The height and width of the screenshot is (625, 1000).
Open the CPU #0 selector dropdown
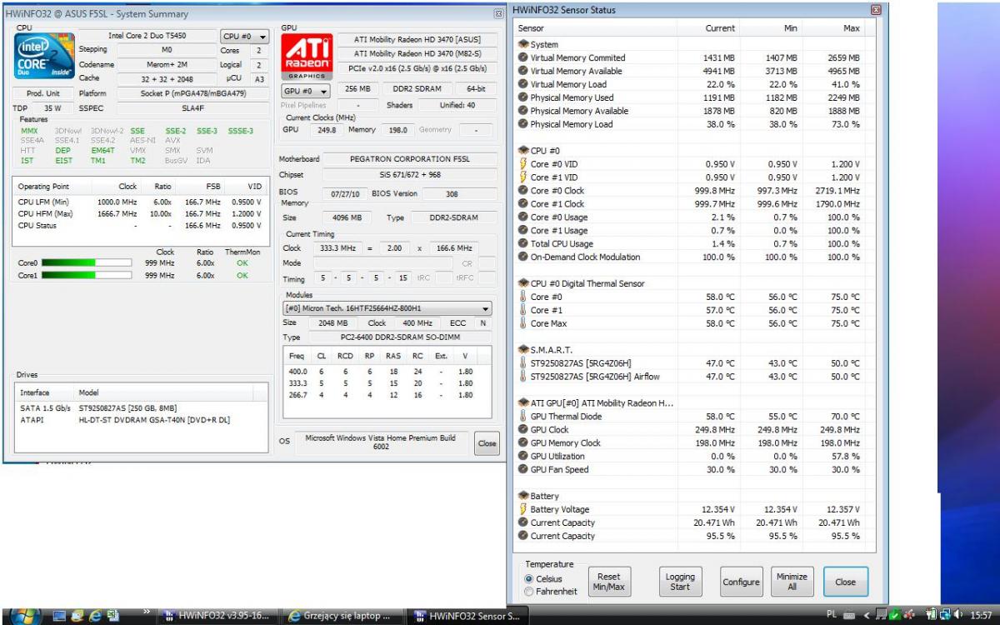(x=245, y=37)
